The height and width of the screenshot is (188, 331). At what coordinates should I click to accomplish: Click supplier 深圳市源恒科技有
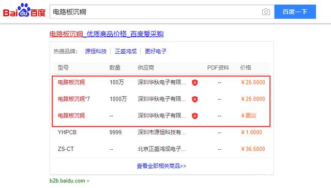tap(162, 133)
